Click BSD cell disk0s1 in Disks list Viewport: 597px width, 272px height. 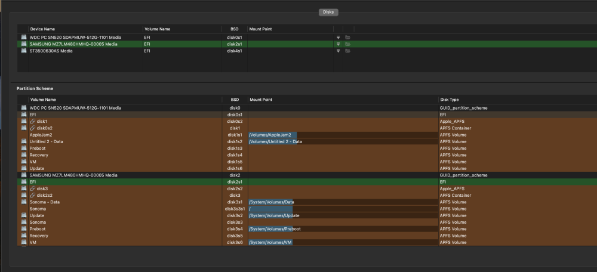[235, 38]
